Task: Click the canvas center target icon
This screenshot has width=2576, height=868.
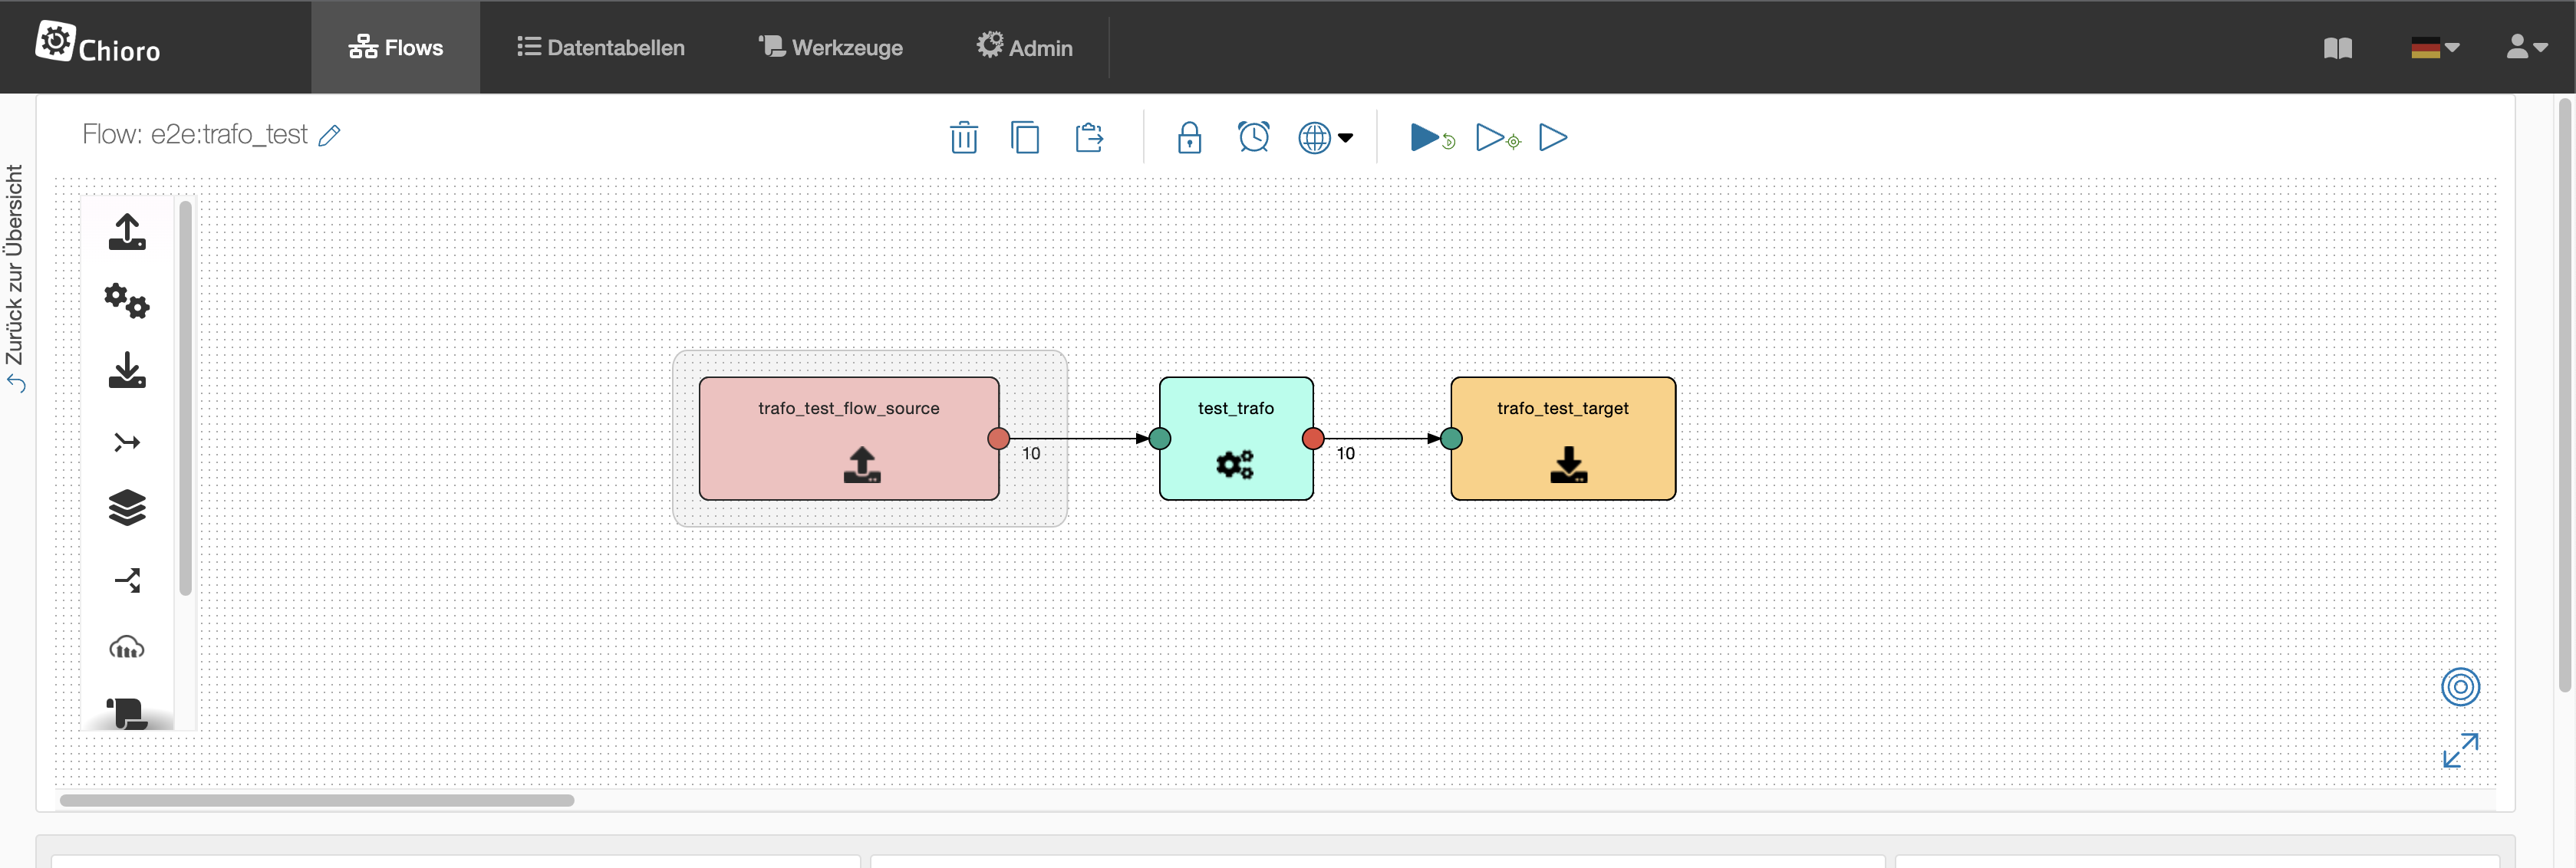Action: pyautogui.click(x=2460, y=687)
